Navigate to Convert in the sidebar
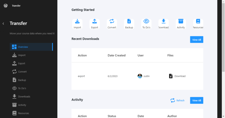Image resolution: width=225 pixels, height=118 pixels. tap(22, 72)
